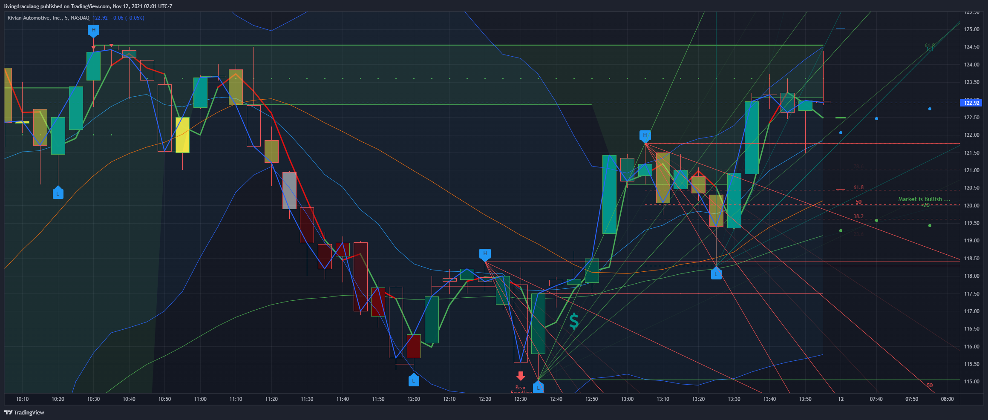Click the green -20 label under bullish text
Image resolution: width=988 pixels, height=420 pixels.
(x=926, y=205)
